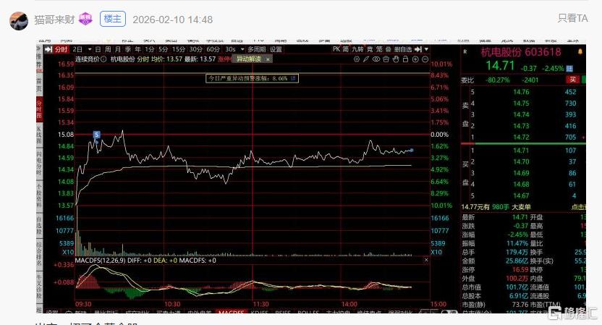Click the right-side panel collapse arrow icon
602x325 pixels.
click(x=418, y=49)
